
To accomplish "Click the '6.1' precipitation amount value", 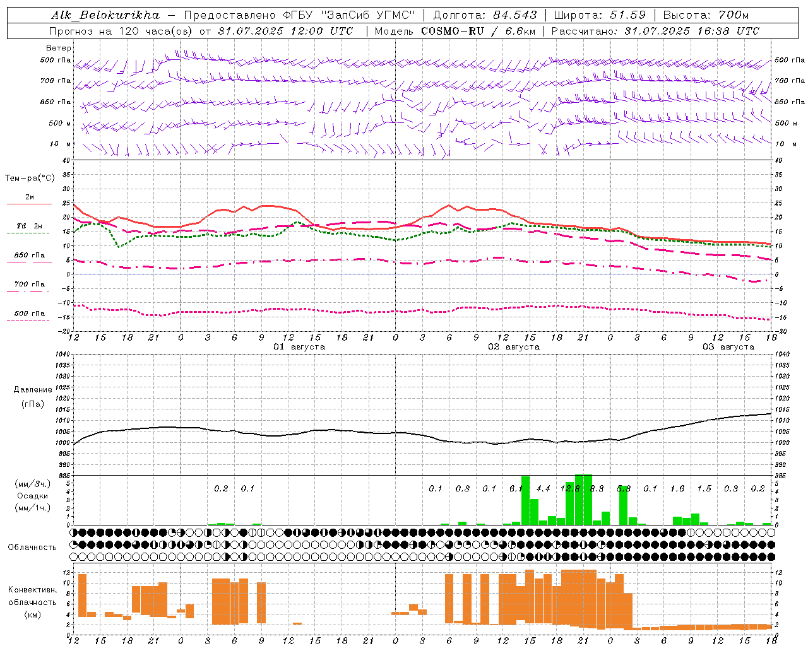I will point(516,489).
